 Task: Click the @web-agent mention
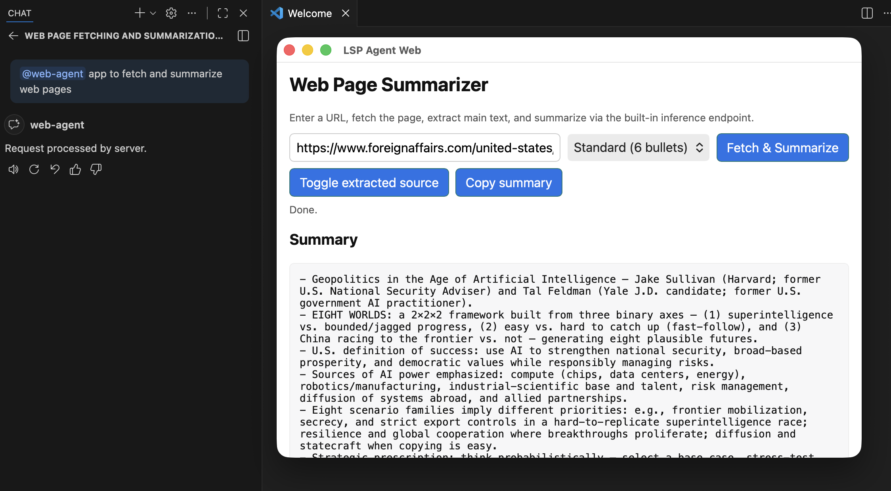53,74
